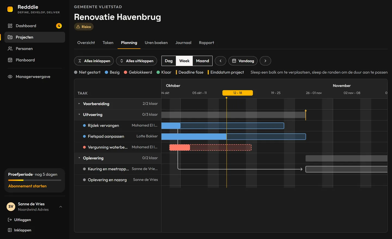This screenshot has width=392, height=239.
Task: Open the Rapport tab
Action: coord(206,43)
